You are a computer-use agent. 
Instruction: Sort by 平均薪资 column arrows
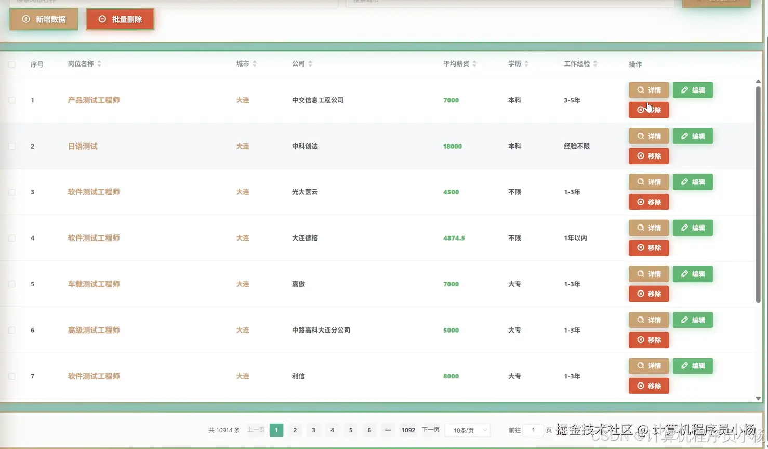[x=474, y=64]
